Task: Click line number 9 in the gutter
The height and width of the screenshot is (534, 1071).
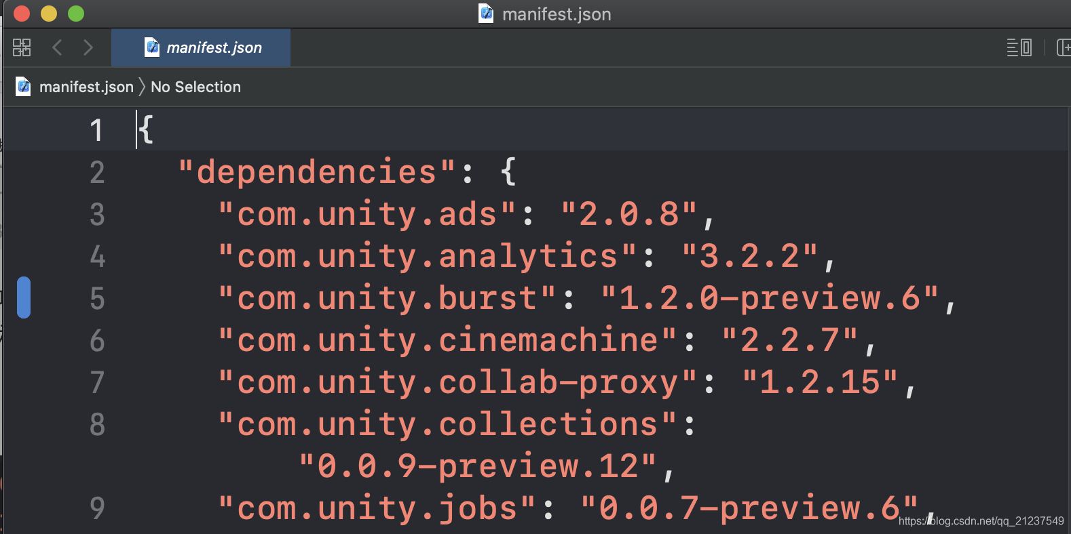Action: (97, 508)
